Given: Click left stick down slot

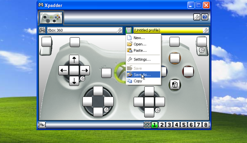Looking at the screenshot, I should coord(98,112).
